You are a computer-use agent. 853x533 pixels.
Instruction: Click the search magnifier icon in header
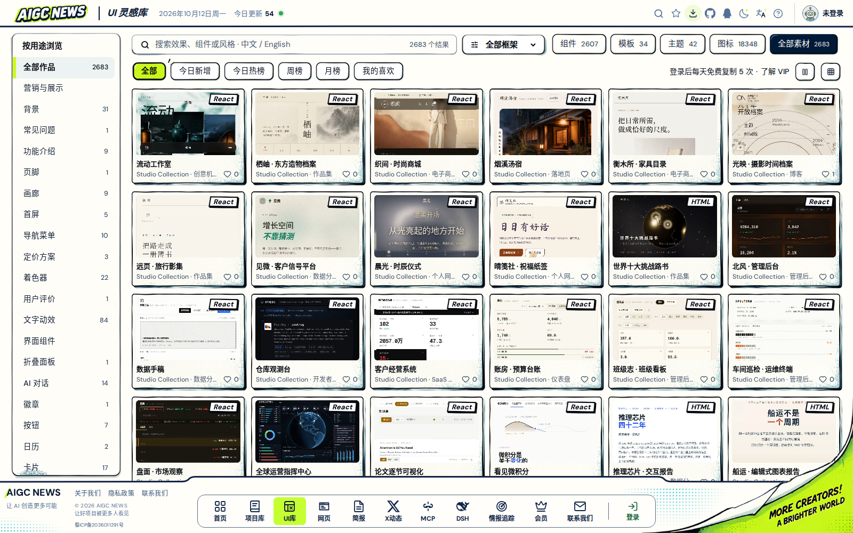pyautogui.click(x=658, y=14)
